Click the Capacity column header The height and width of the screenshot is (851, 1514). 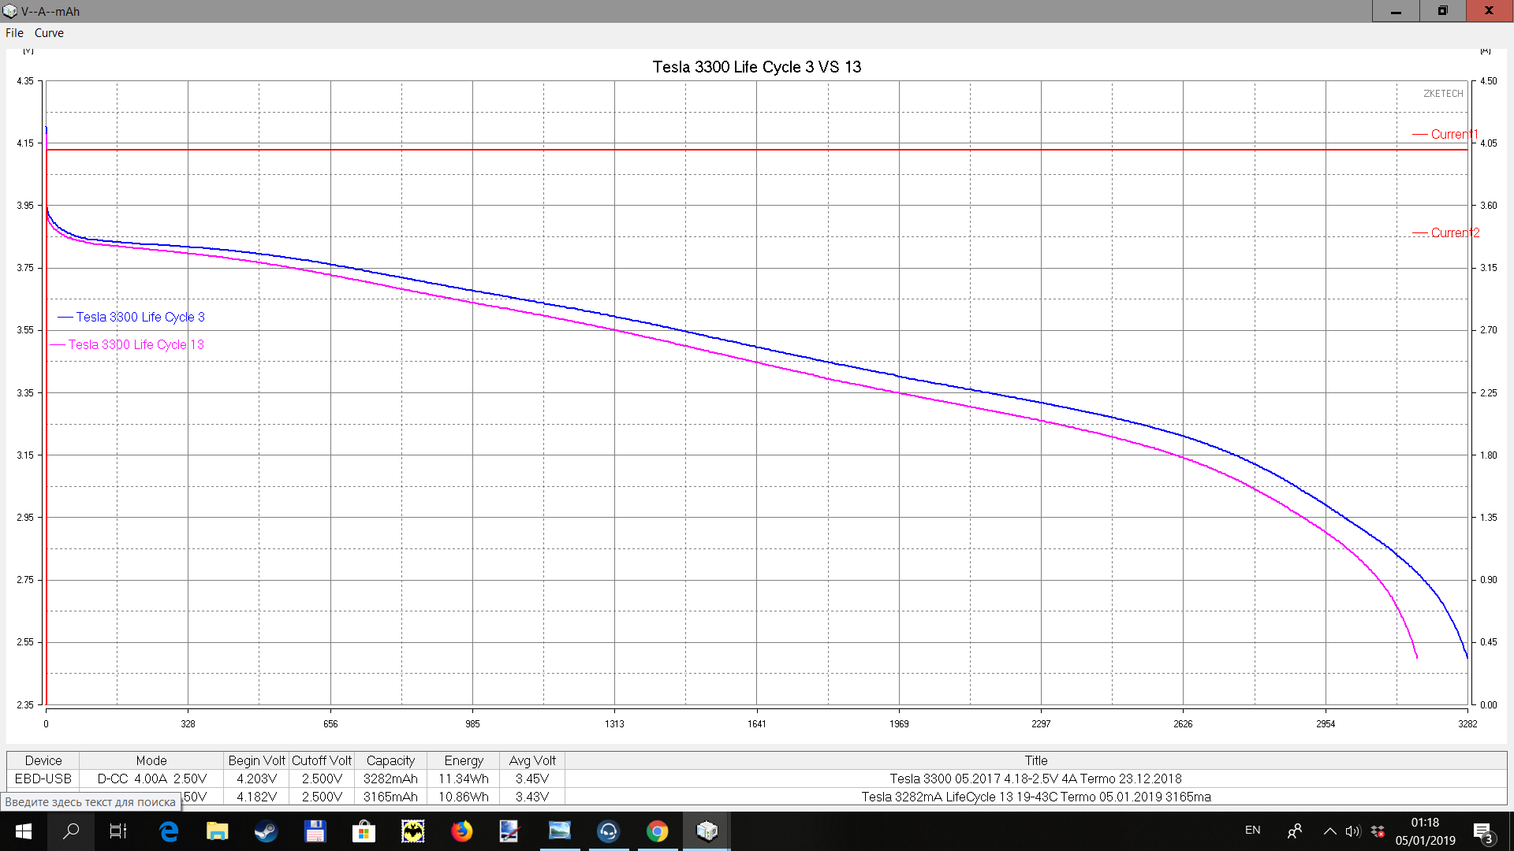click(x=390, y=760)
